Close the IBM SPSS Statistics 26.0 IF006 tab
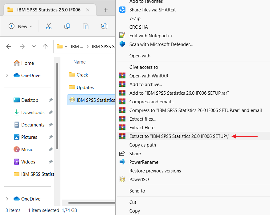Image resolution: width=270 pixels, height=215 pixels. (x=88, y=10)
